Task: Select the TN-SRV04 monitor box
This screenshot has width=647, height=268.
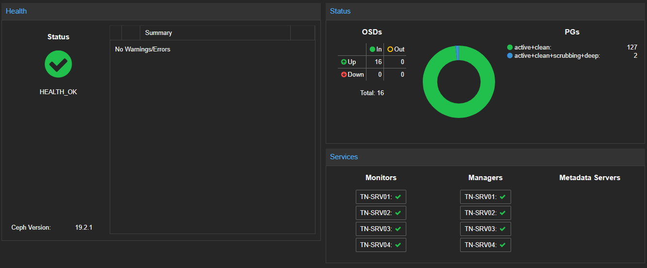Action: (x=381, y=245)
